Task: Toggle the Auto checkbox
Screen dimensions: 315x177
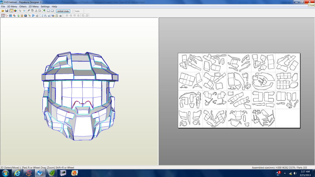Action: pos(73,11)
